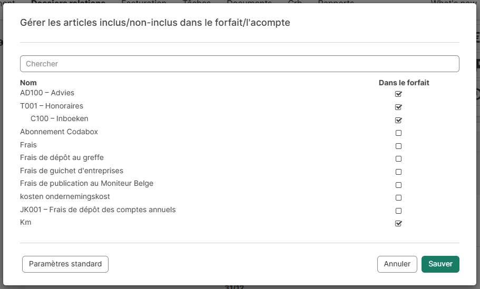Tick JK001 – Frais de dépôt des comptes annuels

point(398,211)
